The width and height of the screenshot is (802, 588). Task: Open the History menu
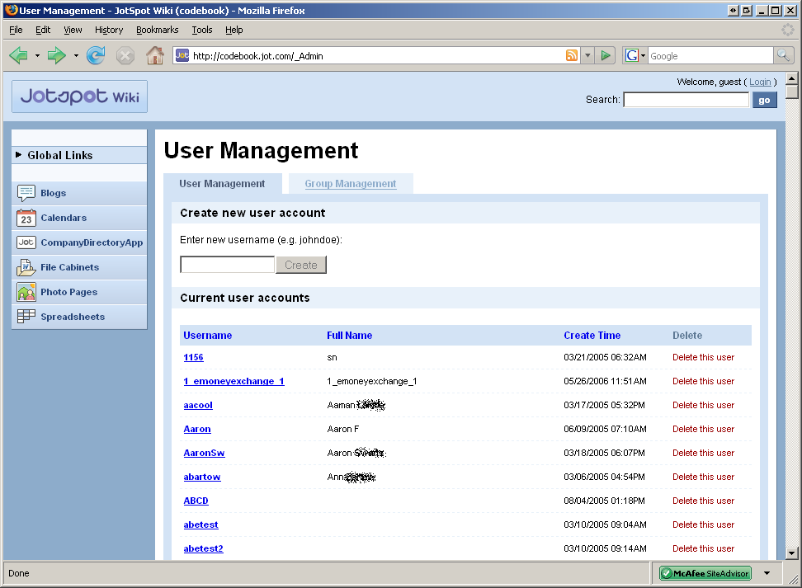[x=109, y=30]
